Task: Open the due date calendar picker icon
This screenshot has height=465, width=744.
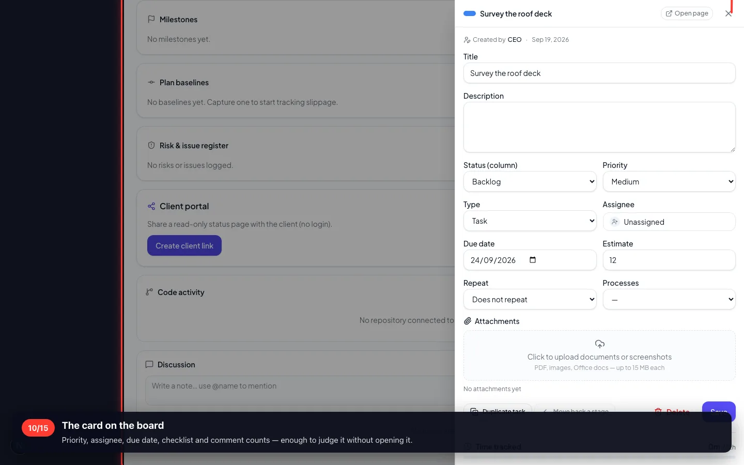Action: (x=533, y=260)
